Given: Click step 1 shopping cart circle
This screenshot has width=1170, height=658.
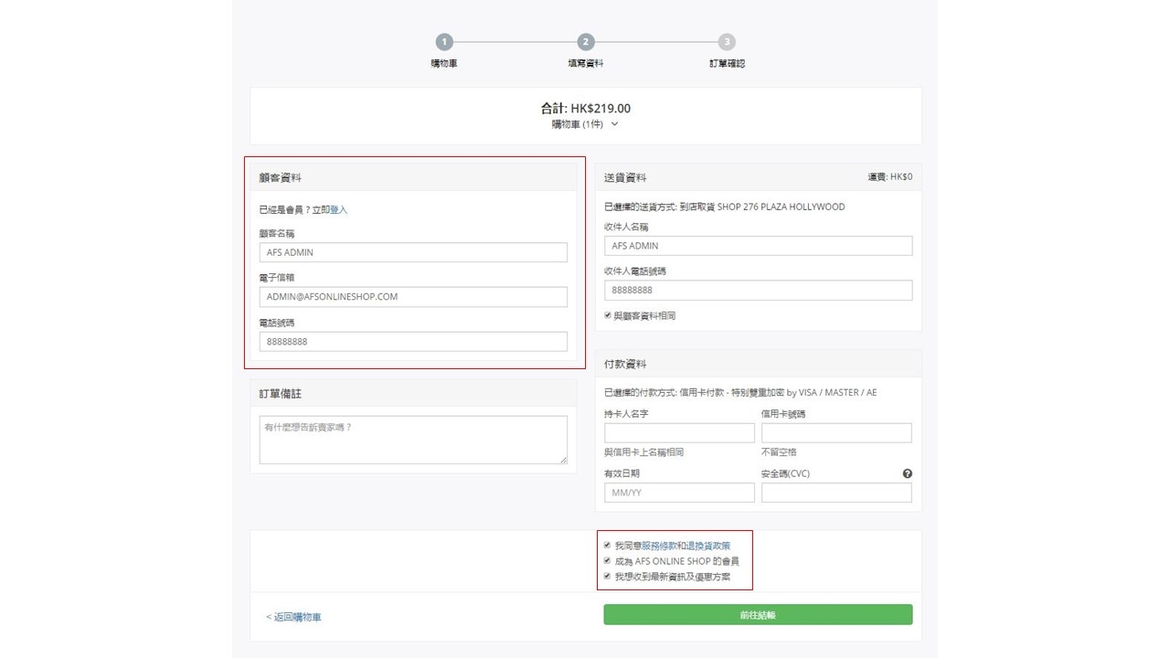Looking at the screenshot, I should (x=444, y=42).
